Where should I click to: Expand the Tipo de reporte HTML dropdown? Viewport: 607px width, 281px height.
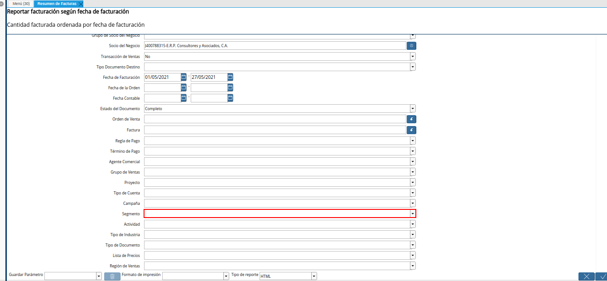[314, 276]
